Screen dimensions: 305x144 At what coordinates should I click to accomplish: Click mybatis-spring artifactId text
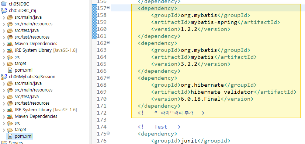[214, 22]
